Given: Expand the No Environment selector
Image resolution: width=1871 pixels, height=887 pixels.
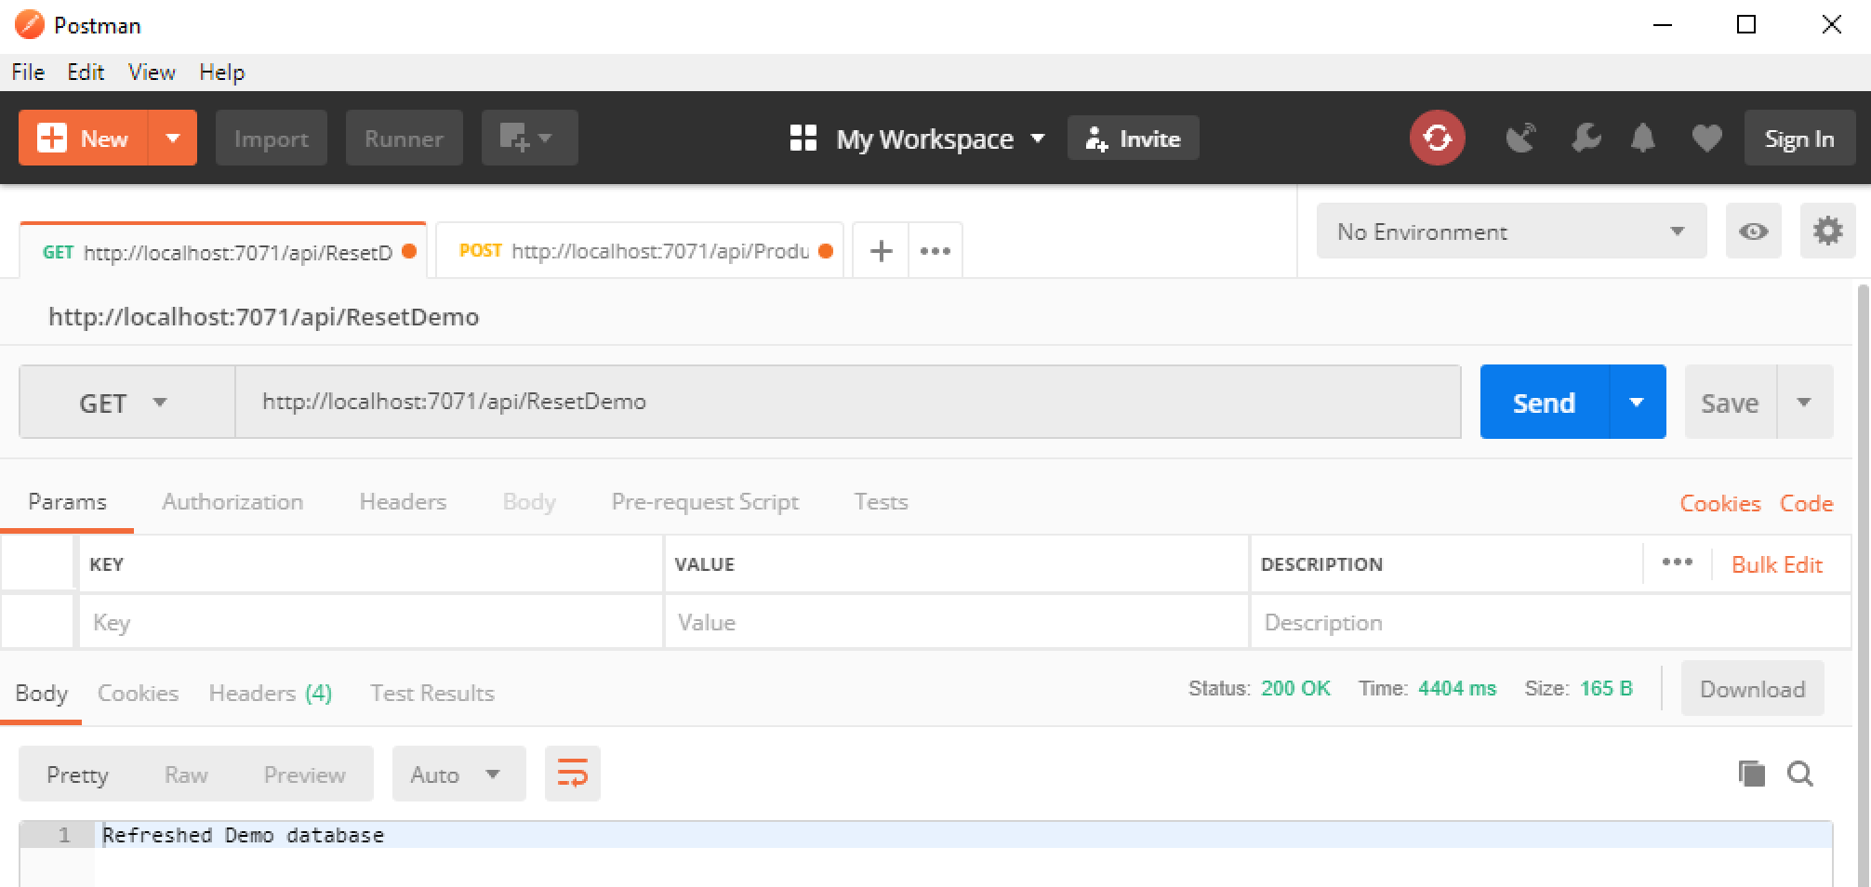Looking at the screenshot, I should 1510,232.
